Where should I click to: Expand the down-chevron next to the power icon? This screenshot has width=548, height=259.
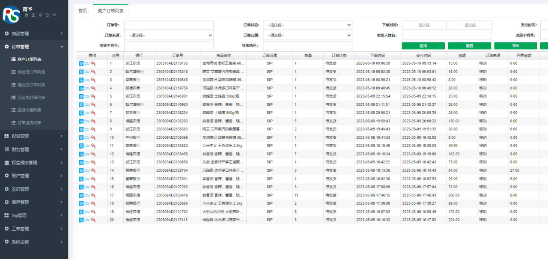(x=54, y=15)
